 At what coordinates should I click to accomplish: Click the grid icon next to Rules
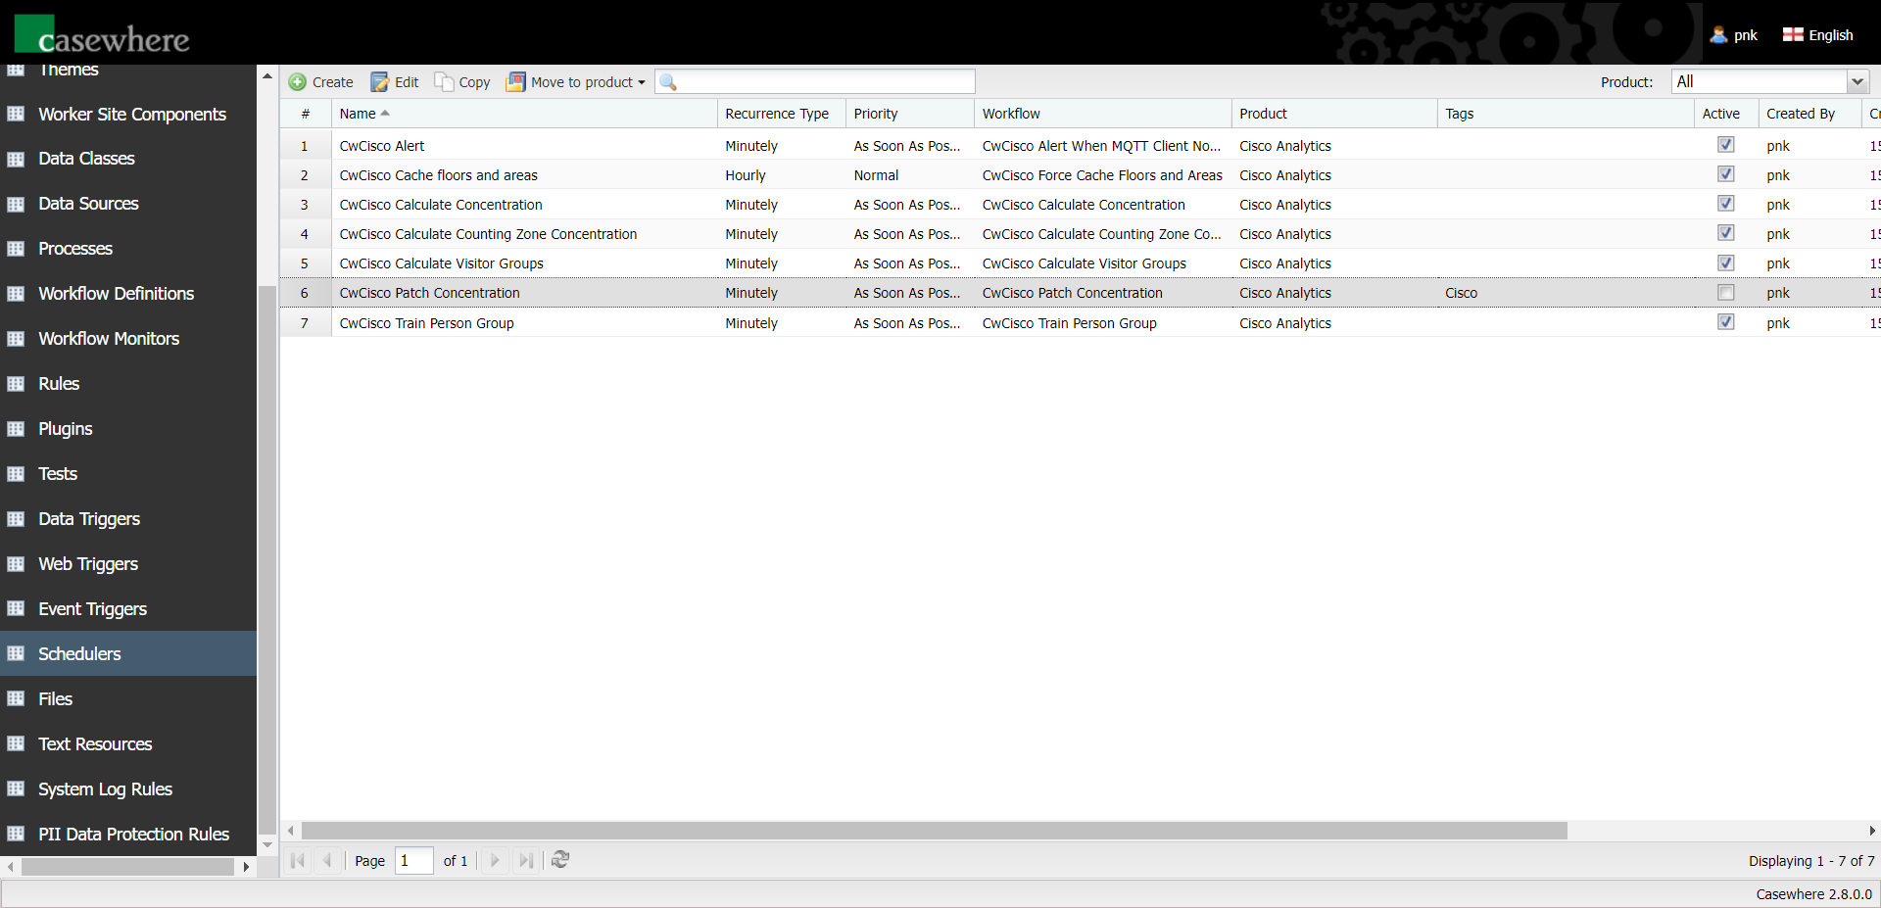pyautogui.click(x=16, y=384)
